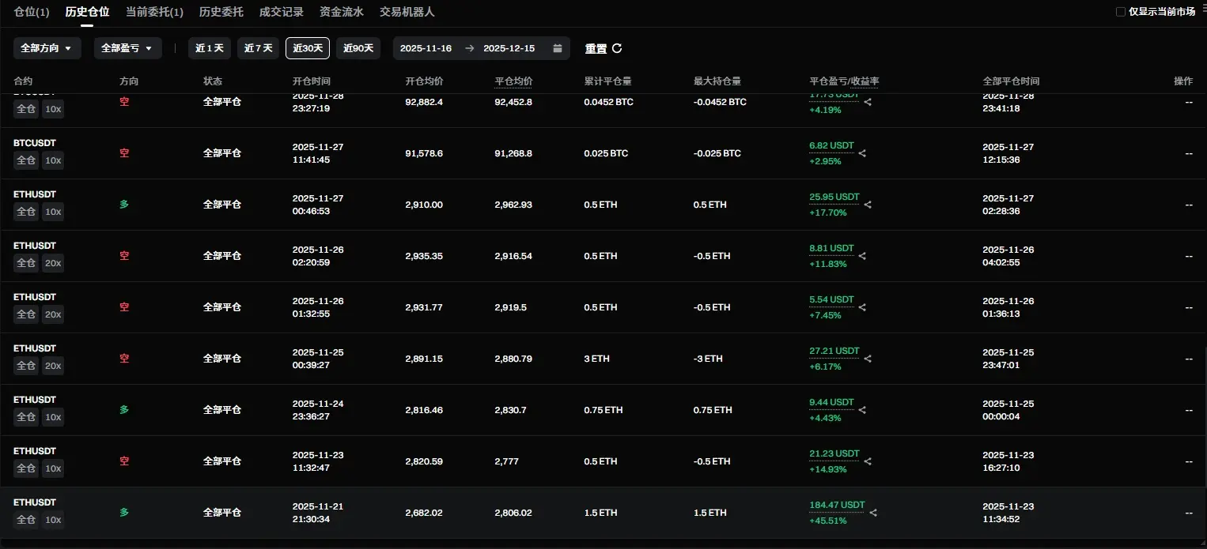
Task: Click 0.025 BTC cumulative close amount
Action: point(606,153)
